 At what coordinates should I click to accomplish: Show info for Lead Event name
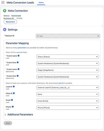click(18, 56)
